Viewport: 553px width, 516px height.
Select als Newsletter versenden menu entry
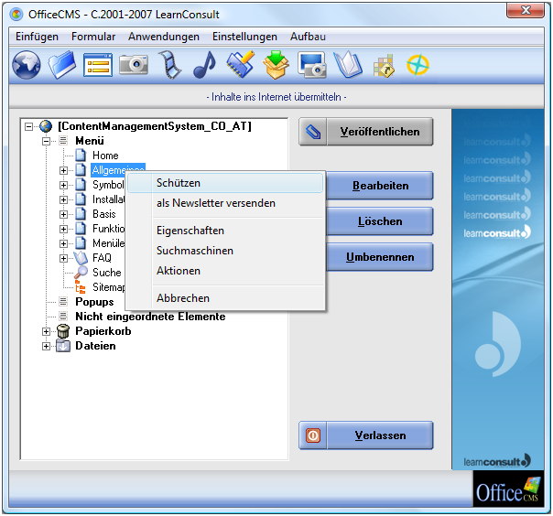225,203
